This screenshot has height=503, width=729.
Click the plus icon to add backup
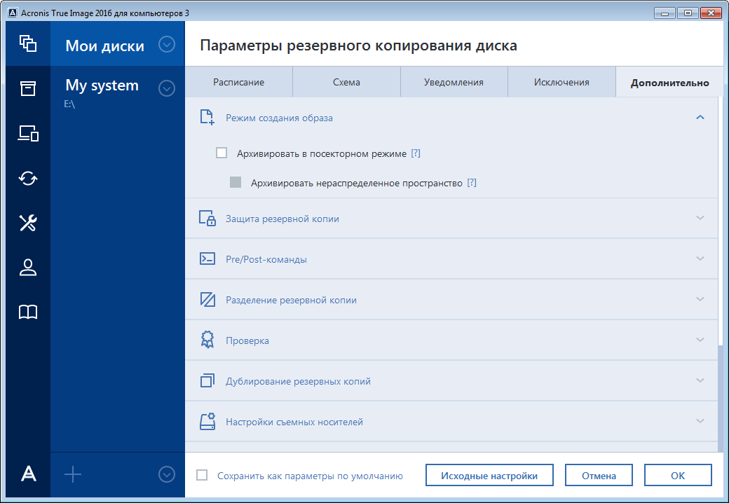tap(73, 475)
